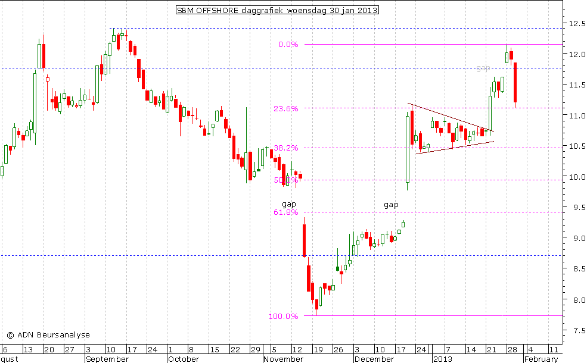Click the February month label

(541, 359)
